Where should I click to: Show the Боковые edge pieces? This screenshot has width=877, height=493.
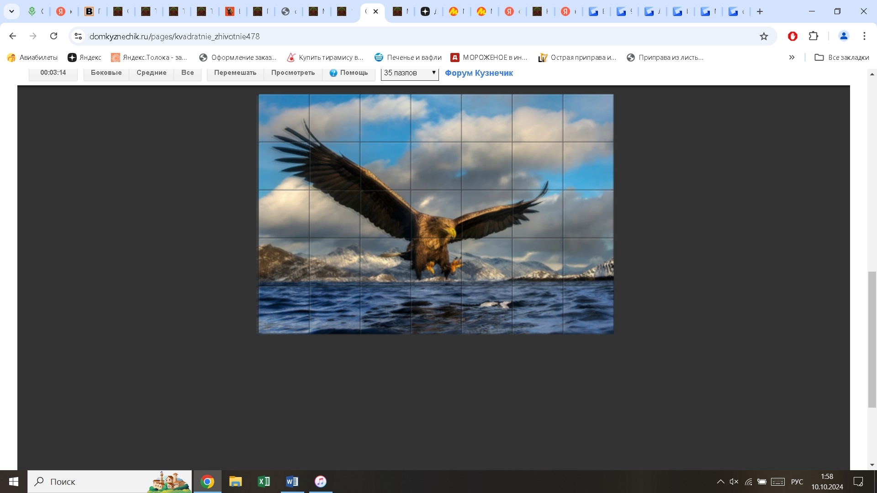pyautogui.click(x=106, y=73)
